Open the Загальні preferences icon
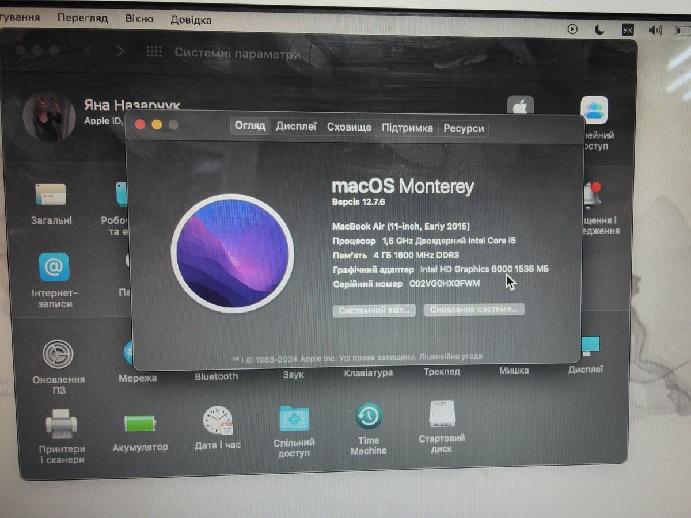Viewport: 691px width, 518px height. 51,195
